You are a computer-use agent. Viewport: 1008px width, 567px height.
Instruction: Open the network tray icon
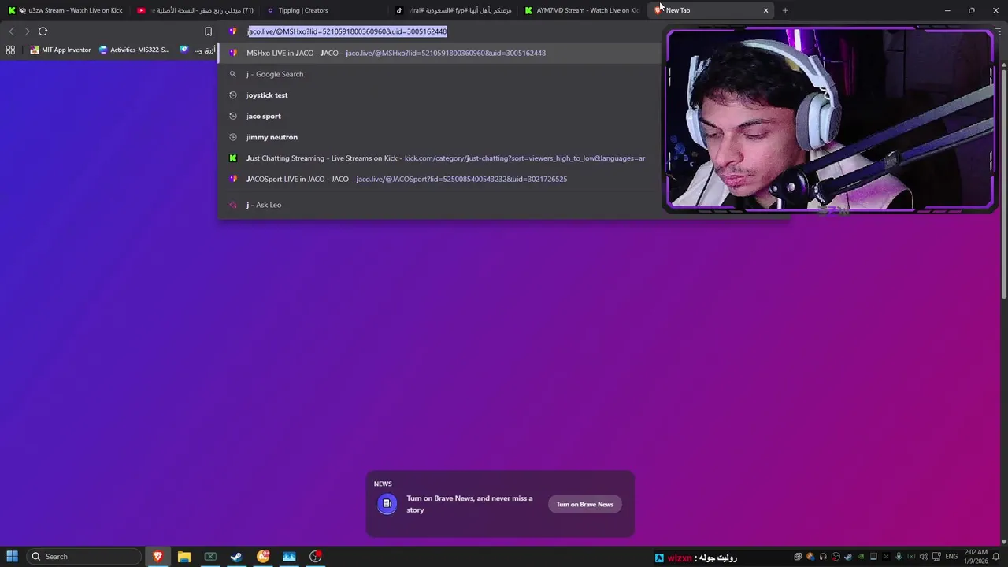pos(936,557)
